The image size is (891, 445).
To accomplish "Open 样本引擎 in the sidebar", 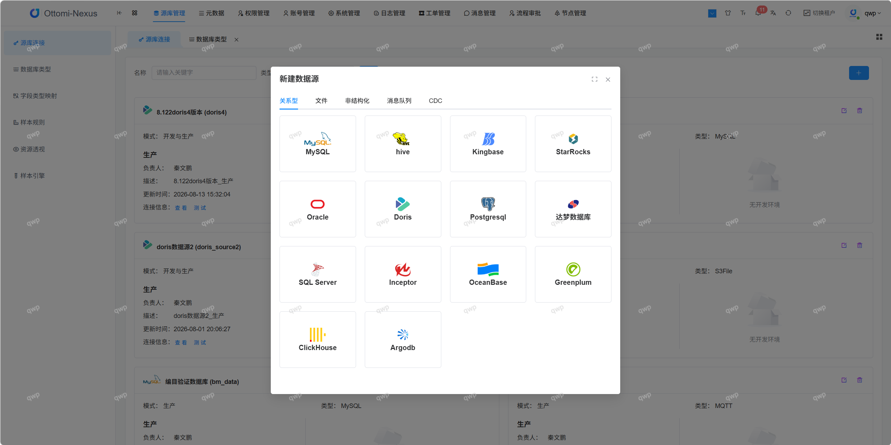I will coord(58,176).
